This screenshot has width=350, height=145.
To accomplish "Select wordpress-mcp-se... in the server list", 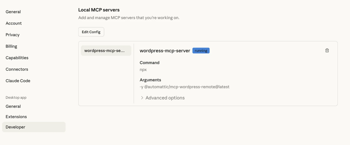I will pyautogui.click(x=106, y=50).
